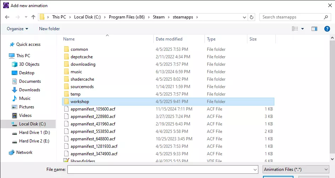Expand chevron after Steam in breadcrumb
The image size is (335, 178).
coord(169,17)
